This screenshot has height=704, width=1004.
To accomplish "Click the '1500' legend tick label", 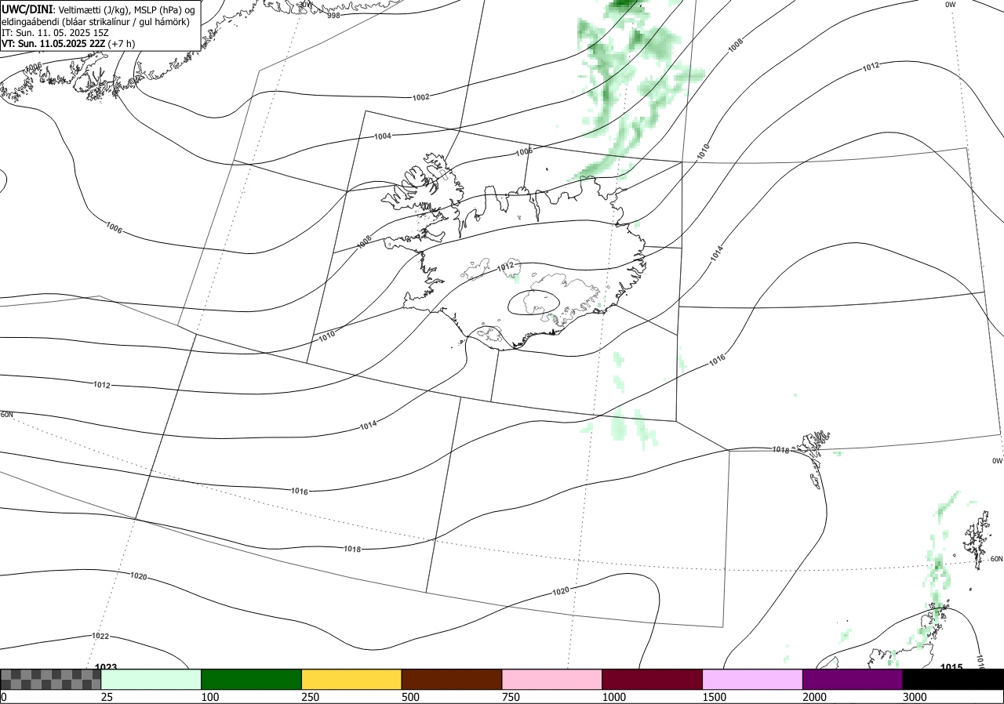I will click(715, 697).
